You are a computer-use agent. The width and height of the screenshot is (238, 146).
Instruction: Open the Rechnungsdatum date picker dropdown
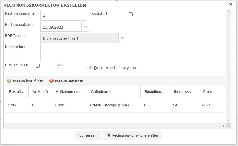tap(85, 27)
